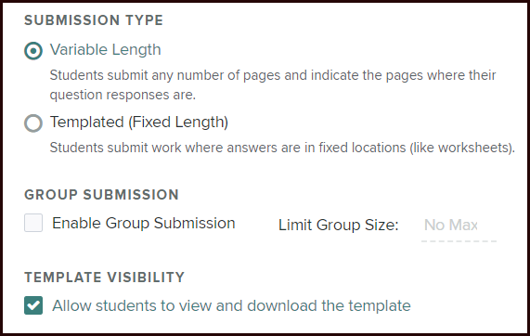Click the Submission Type section heading

tap(94, 20)
